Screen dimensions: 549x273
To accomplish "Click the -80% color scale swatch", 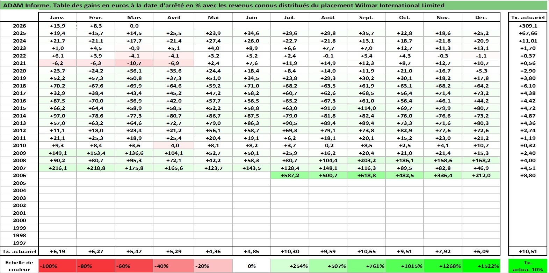I will coord(96,266).
